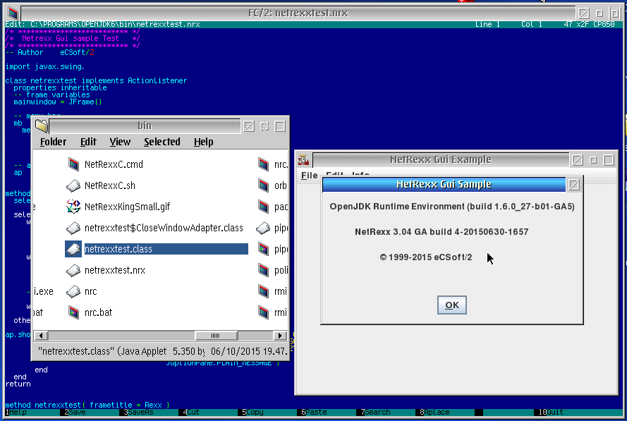The width and height of the screenshot is (627, 421).
Task: Click the 'Col 1' indicator in the editor status
Action: point(531,25)
